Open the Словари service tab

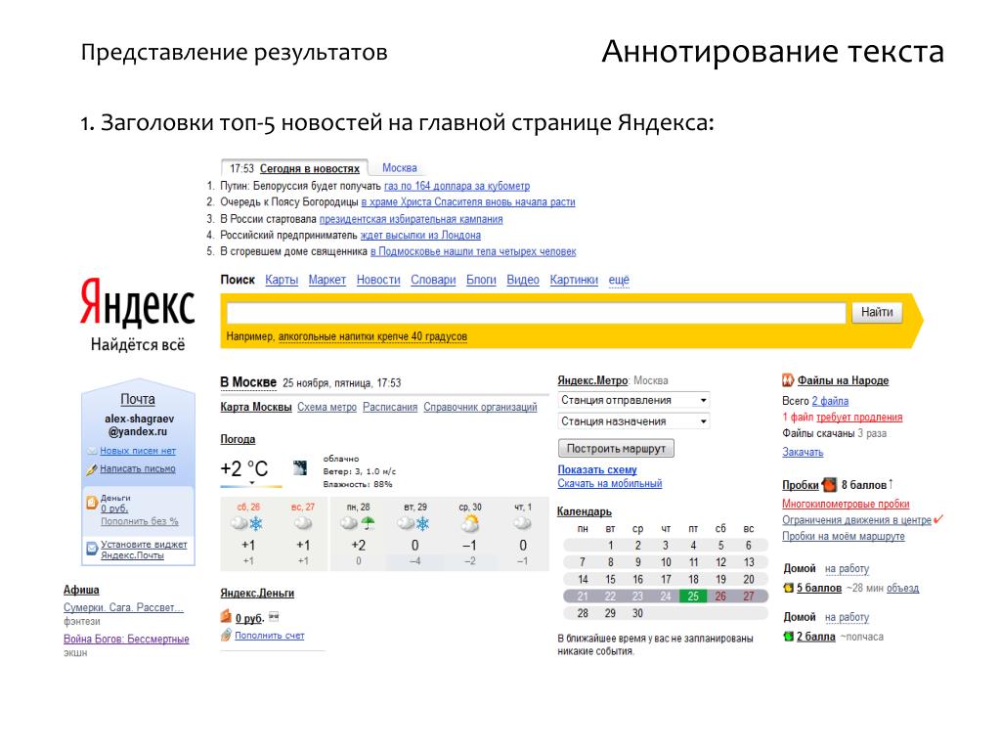pos(433,280)
